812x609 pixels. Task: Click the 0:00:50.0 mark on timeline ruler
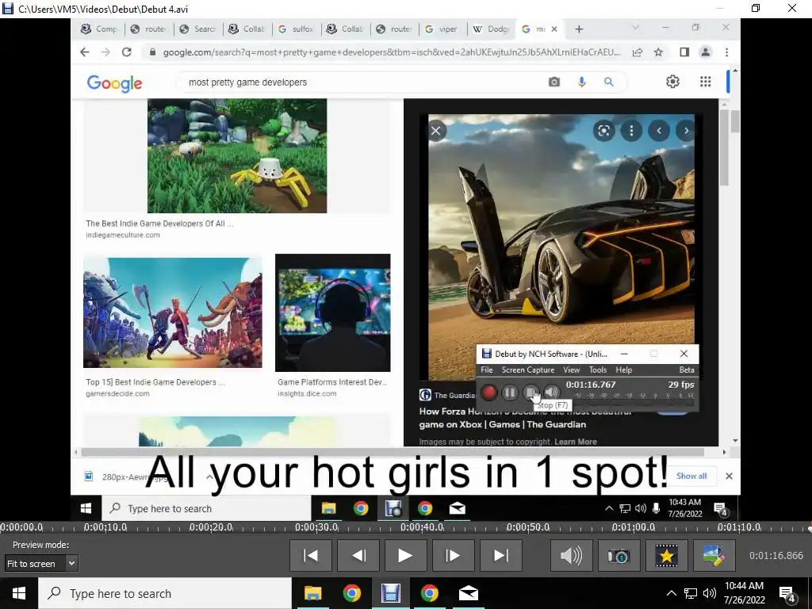[x=527, y=527]
